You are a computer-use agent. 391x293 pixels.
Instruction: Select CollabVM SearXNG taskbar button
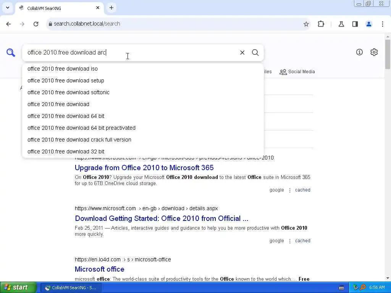tap(71, 288)
